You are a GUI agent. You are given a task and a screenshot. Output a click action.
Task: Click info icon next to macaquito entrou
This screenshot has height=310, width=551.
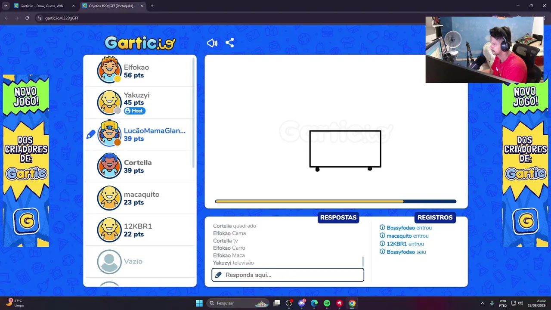(382, 236)
